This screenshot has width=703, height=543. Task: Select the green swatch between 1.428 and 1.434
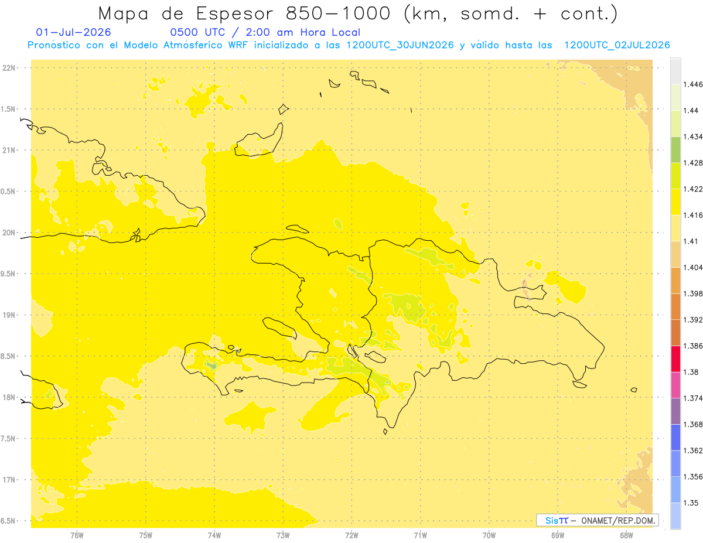point(676,149)
